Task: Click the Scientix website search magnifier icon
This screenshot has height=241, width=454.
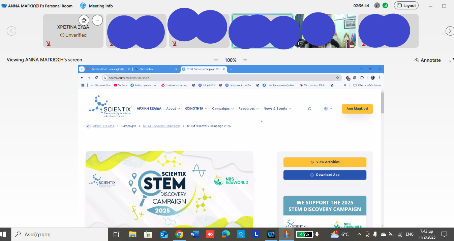Action: pos(310,109)
